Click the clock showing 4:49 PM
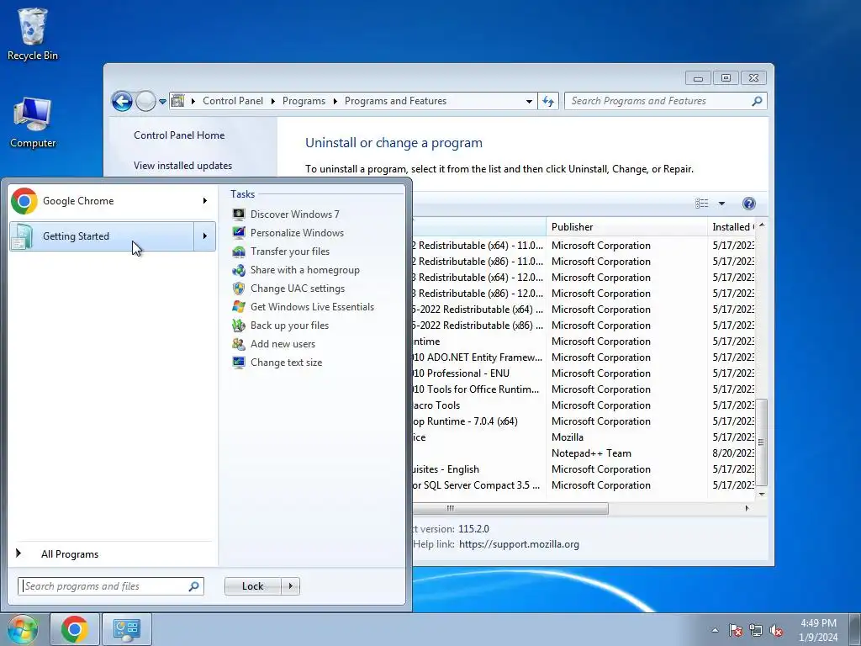 818,630
